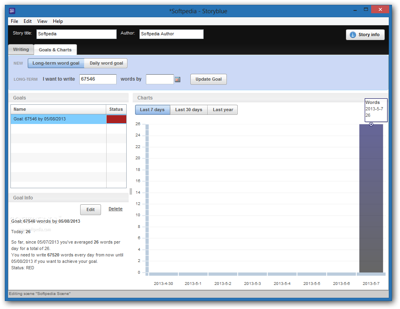The image size is (400, 309).
Task: Open the View menu
Action: pos(42,21)
